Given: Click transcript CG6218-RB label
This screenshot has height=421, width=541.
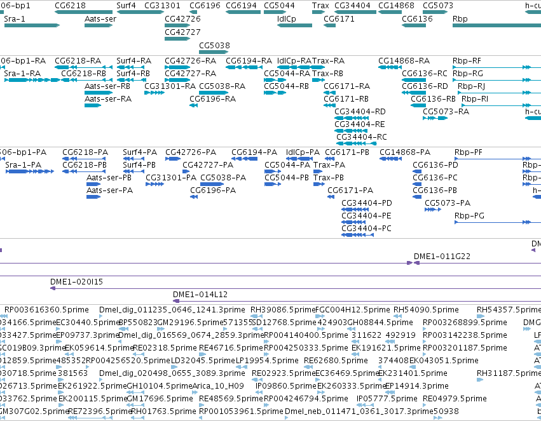Looking at the screenshot, I should point(83,74).
